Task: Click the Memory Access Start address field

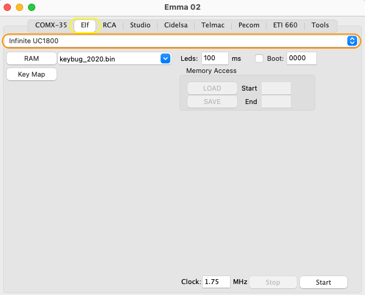Action: click(276, 88)
